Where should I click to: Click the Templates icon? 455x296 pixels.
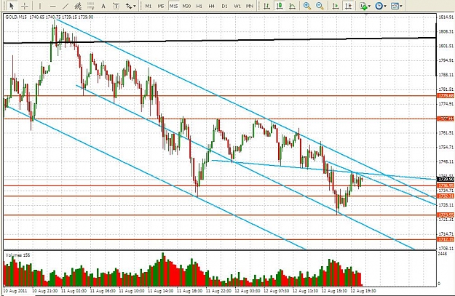[x=395, y=6]
